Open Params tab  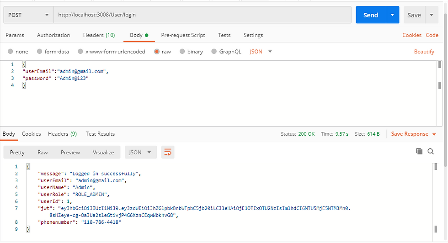[x=15, y=35]
